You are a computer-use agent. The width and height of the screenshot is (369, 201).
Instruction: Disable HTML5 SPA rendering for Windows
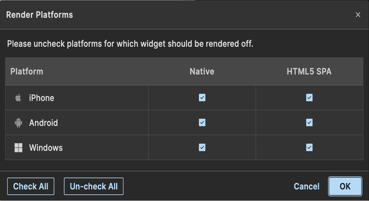coord(309,148)
